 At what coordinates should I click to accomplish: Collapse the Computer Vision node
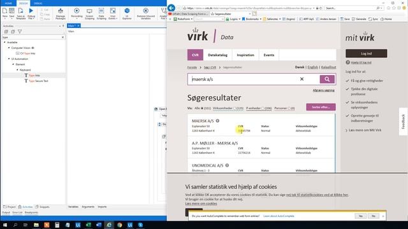(9, 48)
